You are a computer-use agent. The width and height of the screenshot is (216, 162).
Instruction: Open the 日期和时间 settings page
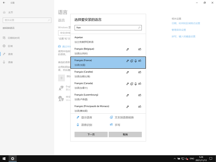point(14,38)
